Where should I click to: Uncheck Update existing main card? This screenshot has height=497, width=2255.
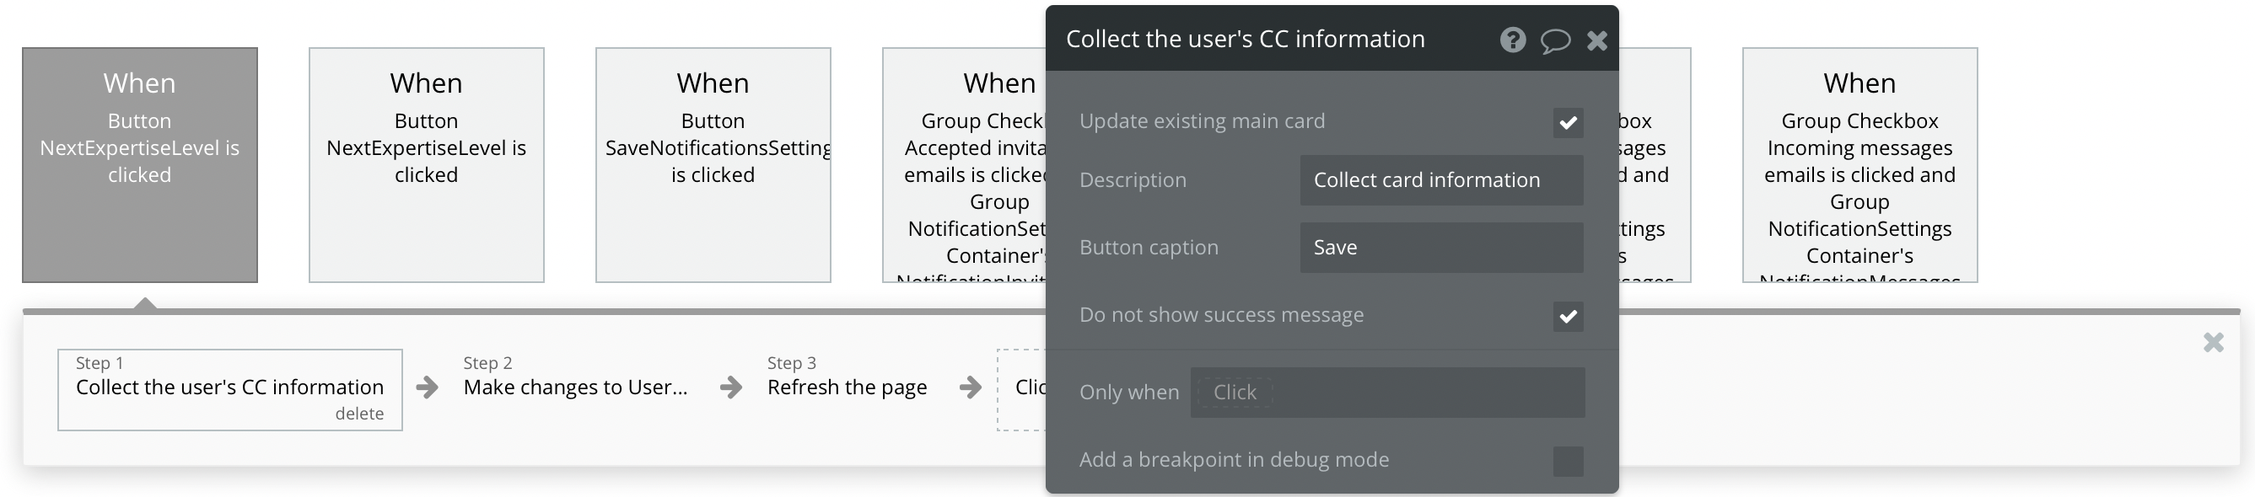click(1568, 122)
